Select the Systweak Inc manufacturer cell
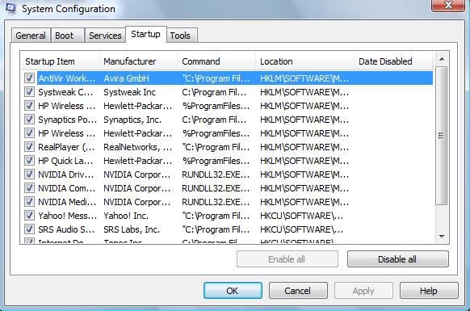Screen dimensions: 470x311 click(130, 92)
